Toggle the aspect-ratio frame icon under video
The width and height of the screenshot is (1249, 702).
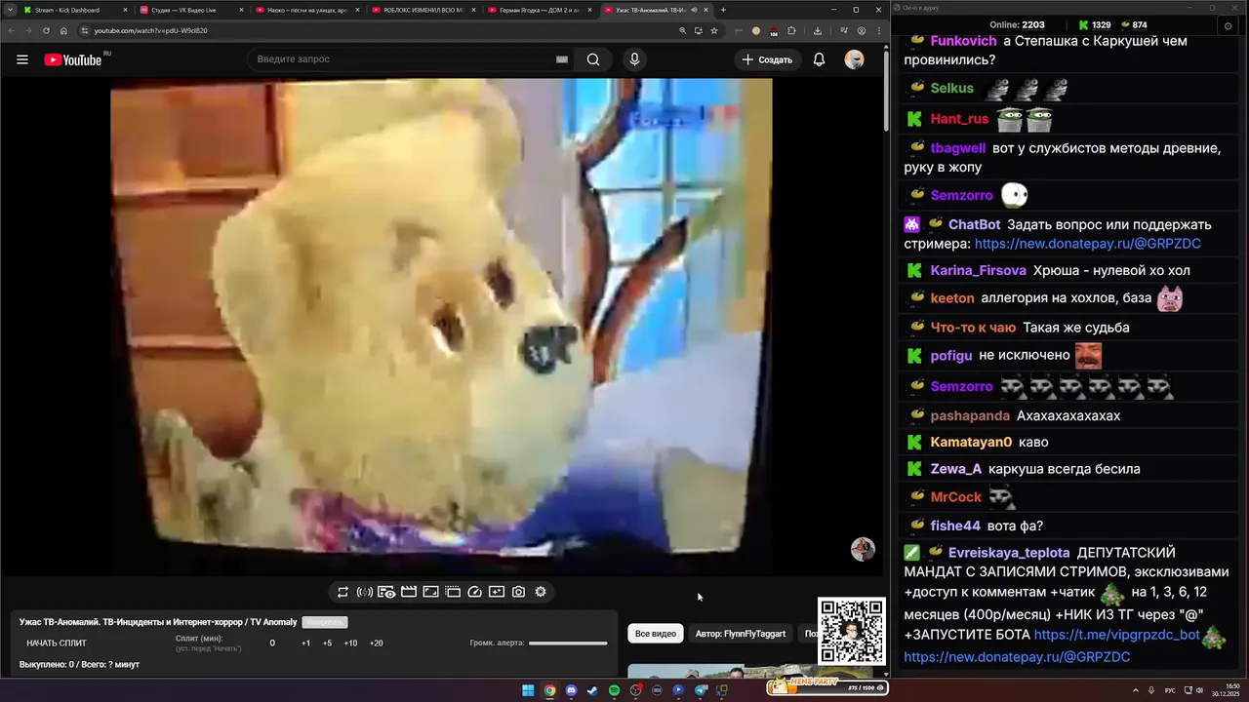[x=430, y=592]
